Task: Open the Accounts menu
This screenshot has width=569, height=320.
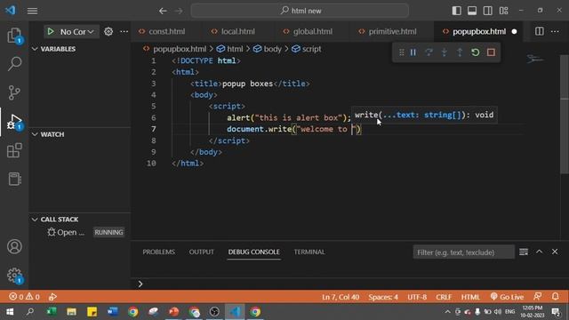Action: pos(14,247)
